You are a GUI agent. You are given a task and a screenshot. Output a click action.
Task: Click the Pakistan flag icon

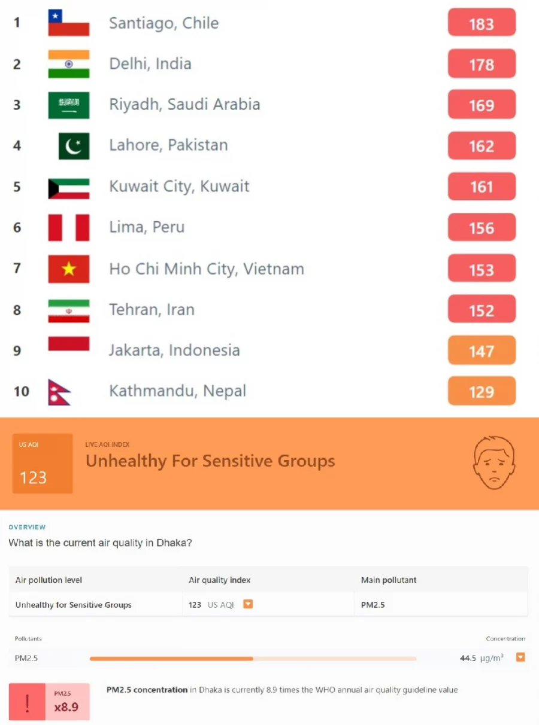[x=74, y=146]
